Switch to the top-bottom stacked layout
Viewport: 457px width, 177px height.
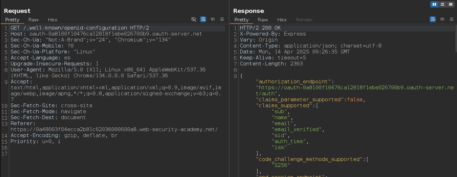point(443,4)
